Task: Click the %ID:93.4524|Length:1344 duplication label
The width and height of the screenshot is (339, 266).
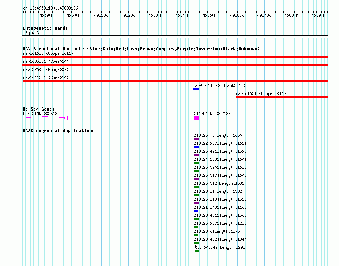Action: coord(220,239)
